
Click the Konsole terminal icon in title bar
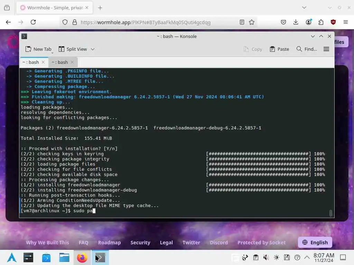tap(24, 36)
